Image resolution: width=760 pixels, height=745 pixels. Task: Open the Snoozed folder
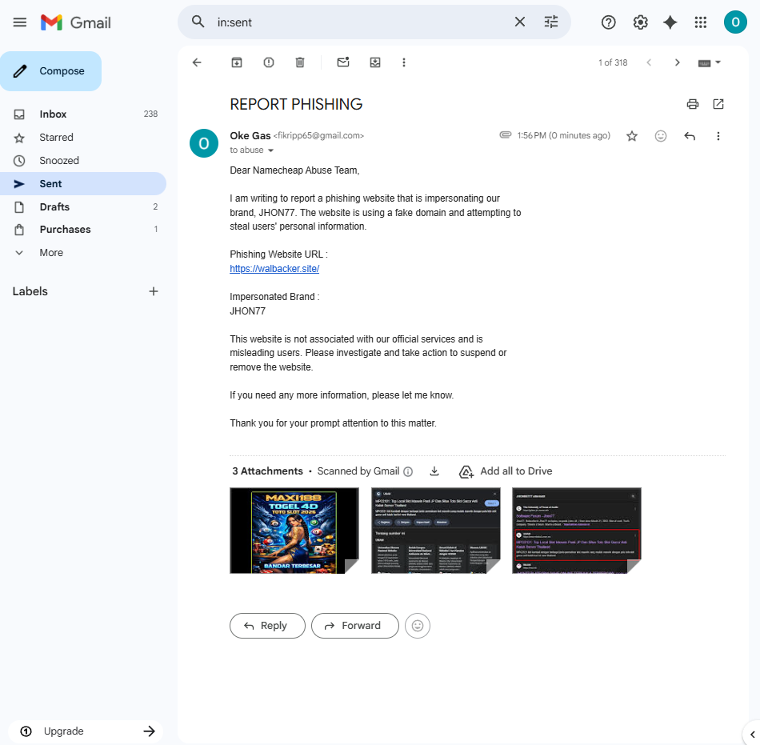coord(83,161)
